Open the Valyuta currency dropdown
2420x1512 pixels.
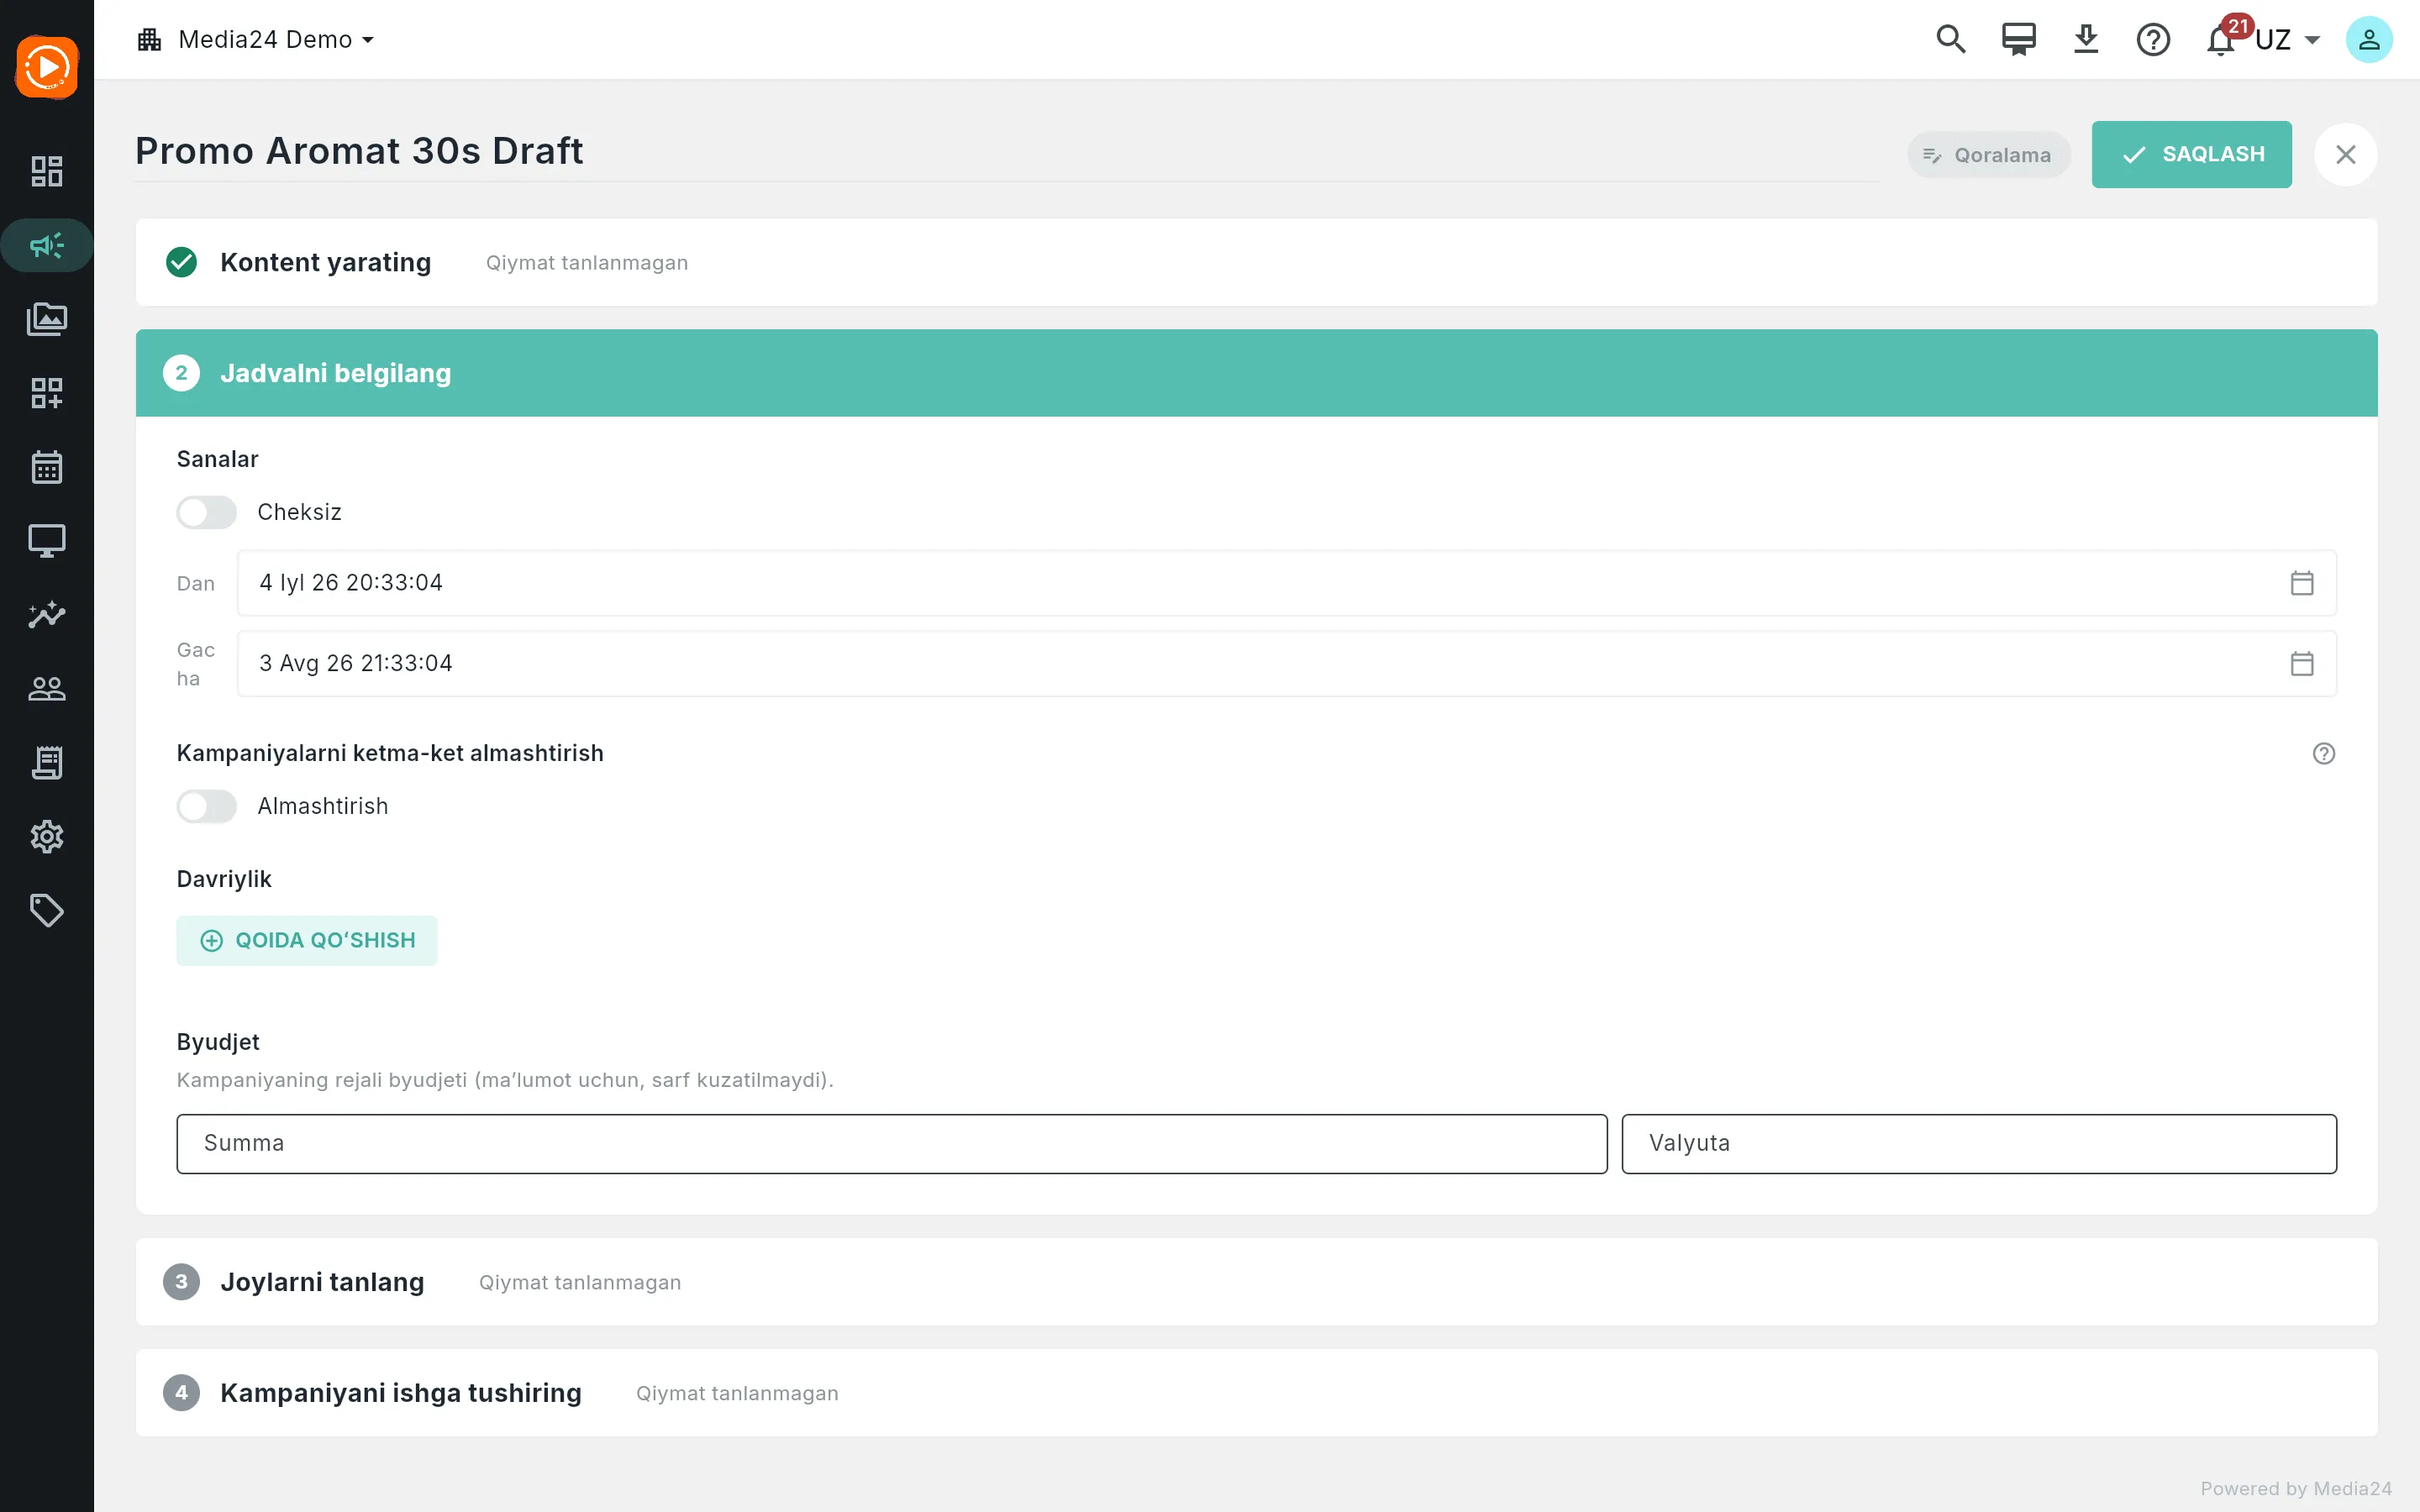[x=1979, y=1143]
